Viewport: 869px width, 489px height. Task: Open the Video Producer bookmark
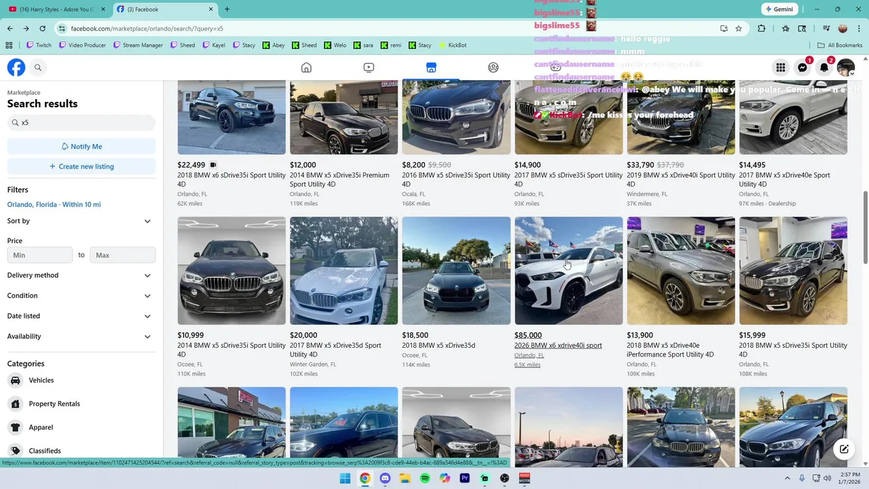(82, 46)
